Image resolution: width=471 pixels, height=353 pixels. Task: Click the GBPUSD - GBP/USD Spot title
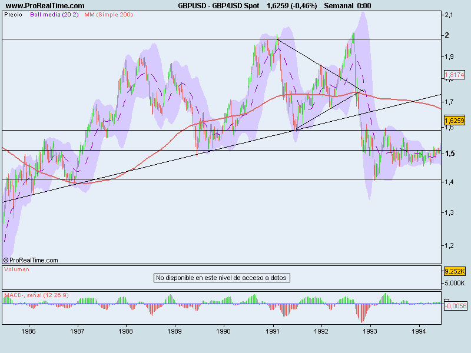click(218, 6)
